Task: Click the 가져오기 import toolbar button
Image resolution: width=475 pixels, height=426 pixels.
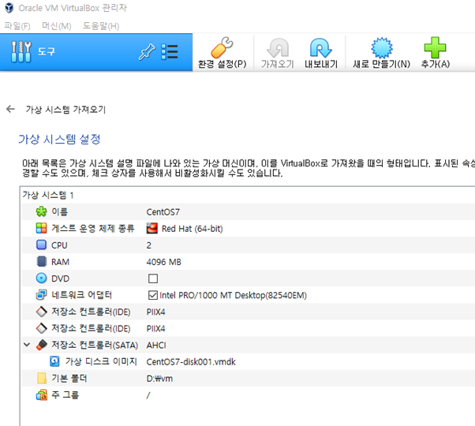Action: coord(278,53)
